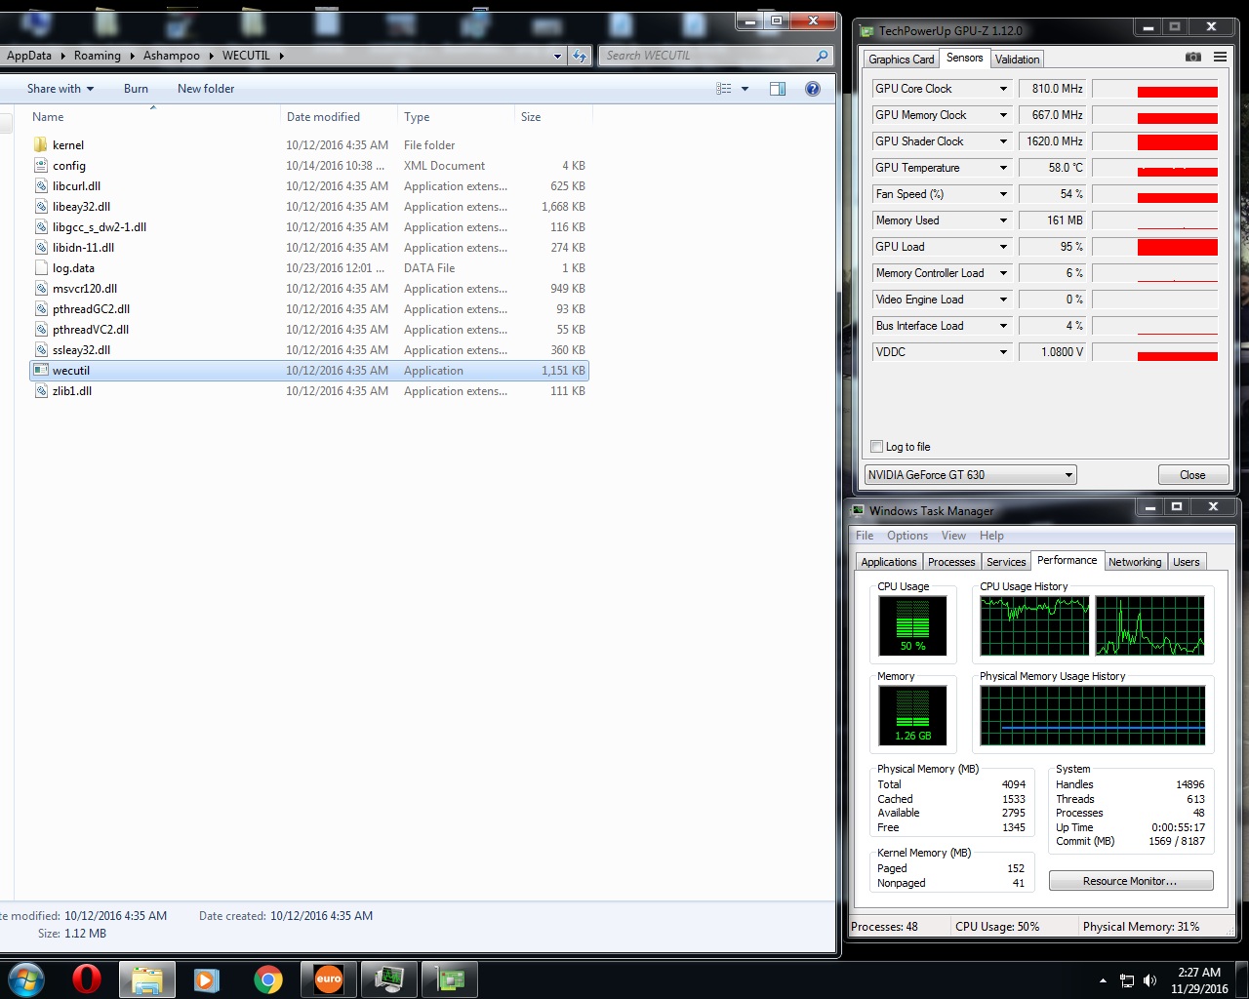Click the volume speaker tray icon
This screenshot has width=1249, height=999.
click(1149, 980)
